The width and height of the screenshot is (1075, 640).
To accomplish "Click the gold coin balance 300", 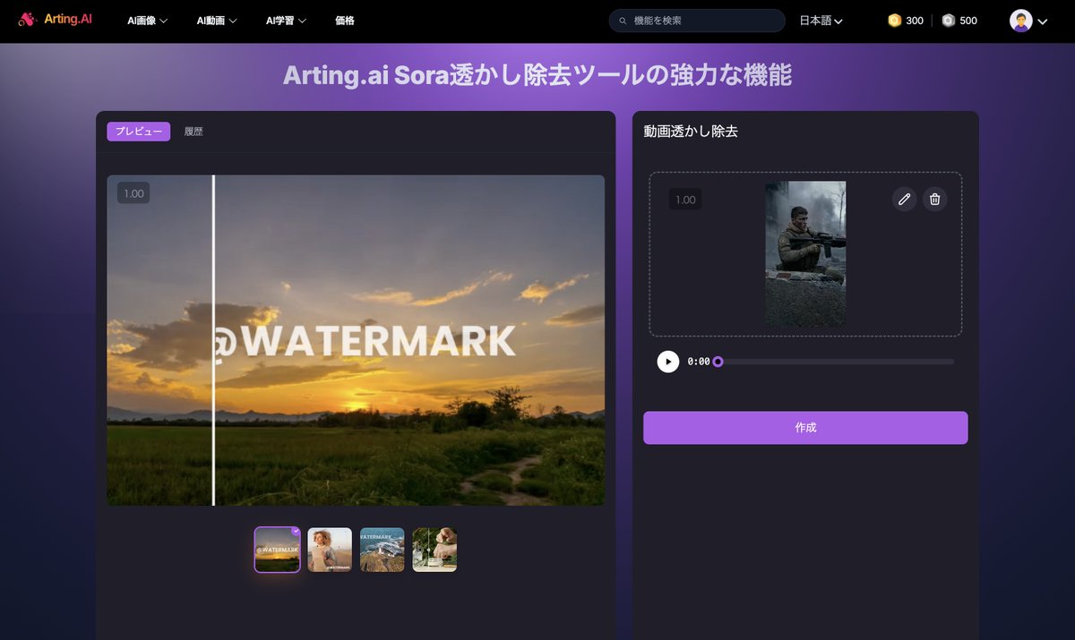I will 906,21.
